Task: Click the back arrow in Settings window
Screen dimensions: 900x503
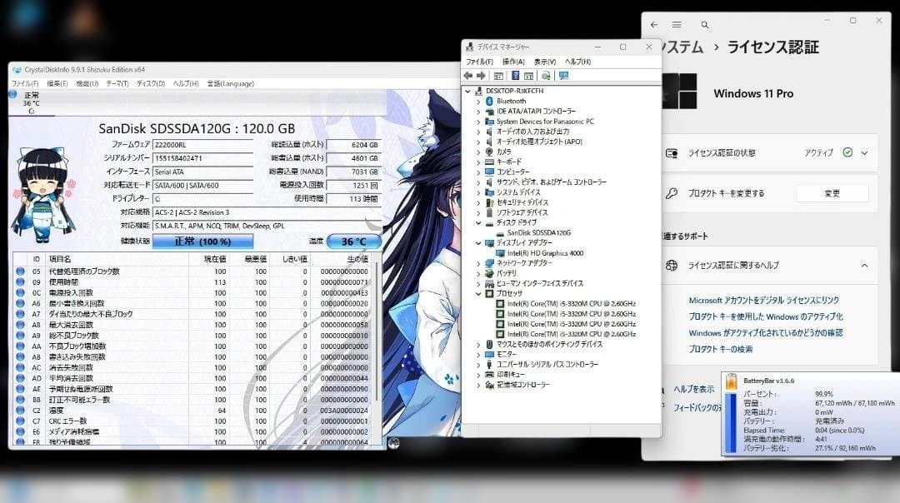Action: [654, 25]
